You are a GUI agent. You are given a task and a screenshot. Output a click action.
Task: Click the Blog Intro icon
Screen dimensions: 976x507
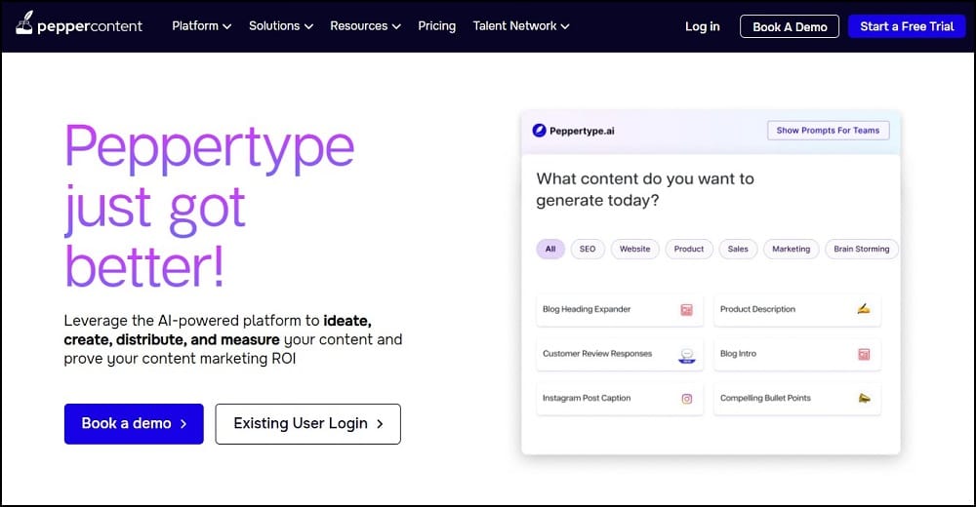[864, 355]
